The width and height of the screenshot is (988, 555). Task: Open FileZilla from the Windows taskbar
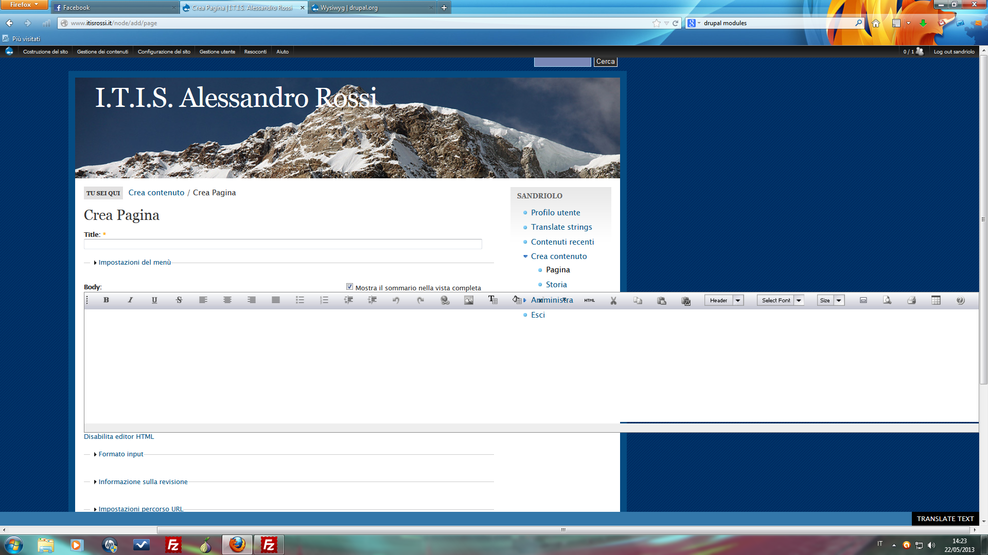click(x=173, y=545)
